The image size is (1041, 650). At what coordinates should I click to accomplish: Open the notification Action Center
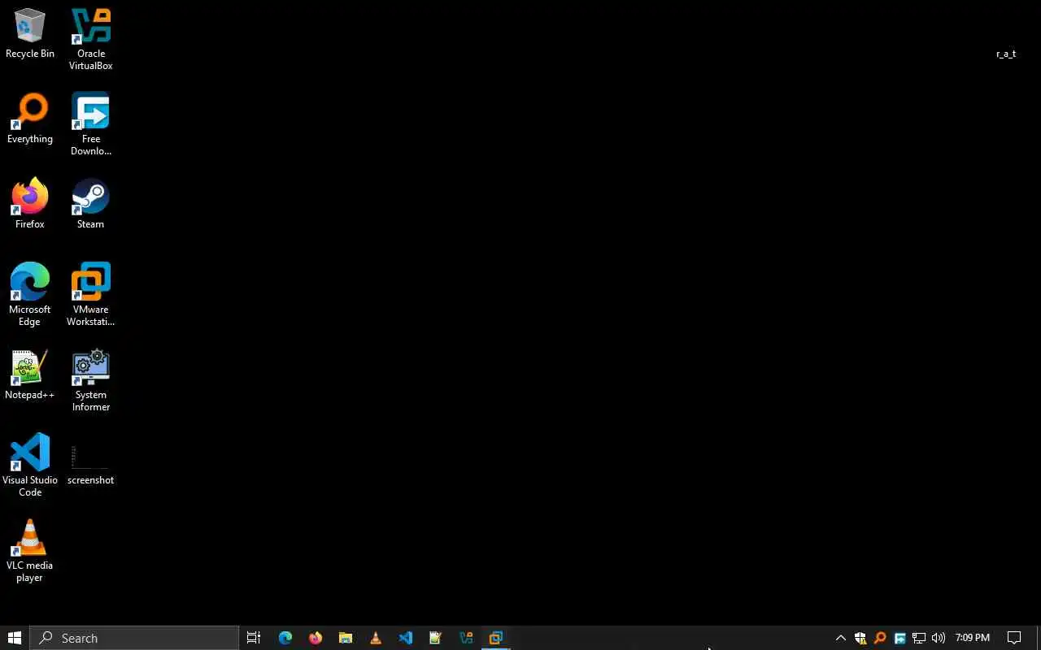click(1014, 638)
